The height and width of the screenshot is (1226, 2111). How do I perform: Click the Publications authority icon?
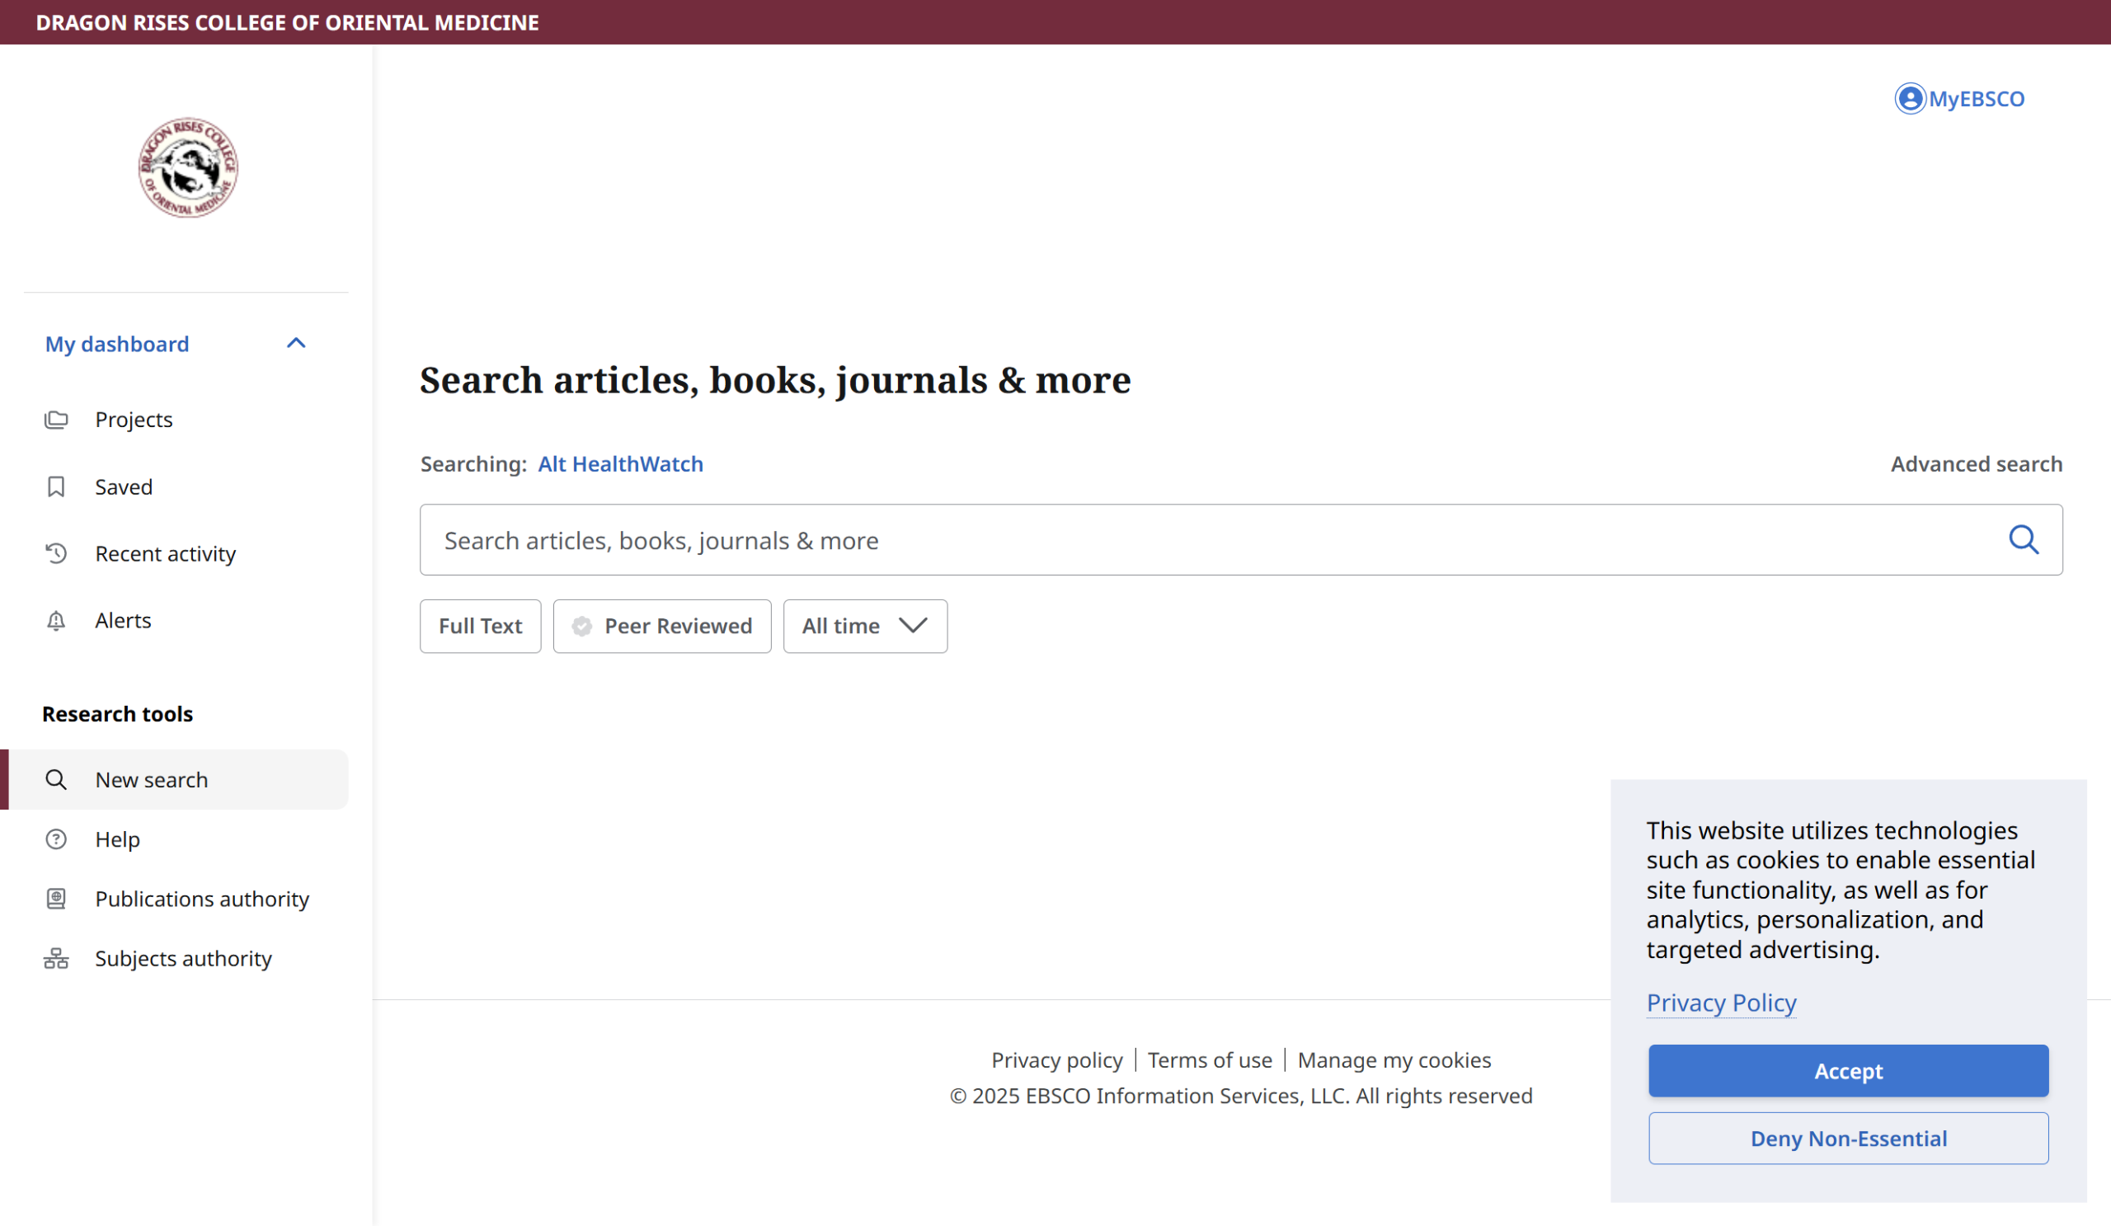(x=56, y=899)
